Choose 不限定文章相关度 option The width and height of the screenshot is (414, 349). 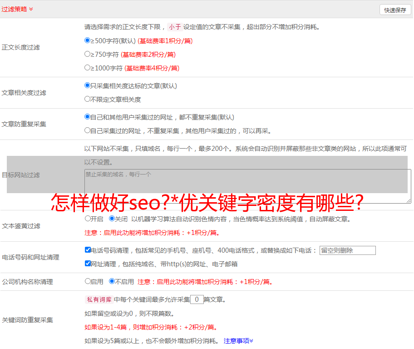[88, 99]
